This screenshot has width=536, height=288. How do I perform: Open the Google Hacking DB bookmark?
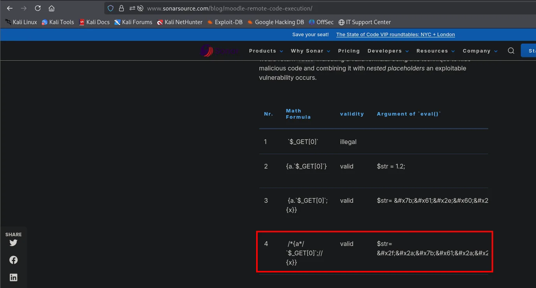[x=276, y=22]
